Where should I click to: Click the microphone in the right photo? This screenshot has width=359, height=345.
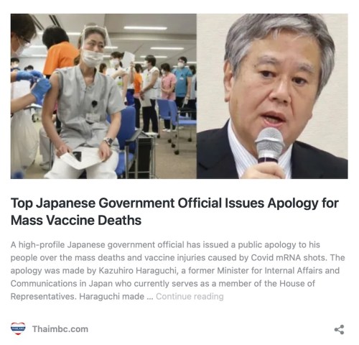coord(269,145)
